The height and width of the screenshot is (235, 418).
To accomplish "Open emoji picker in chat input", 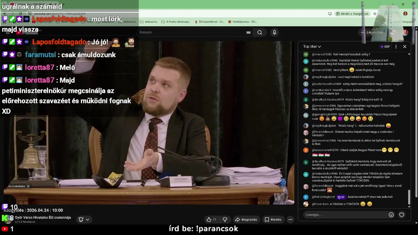I will [391, 215].
